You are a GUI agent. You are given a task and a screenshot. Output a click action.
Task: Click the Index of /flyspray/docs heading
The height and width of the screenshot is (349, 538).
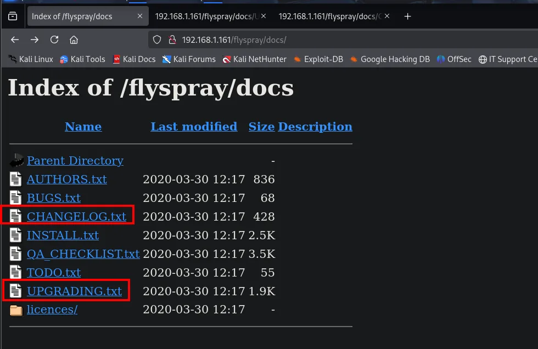coord(151,88)
